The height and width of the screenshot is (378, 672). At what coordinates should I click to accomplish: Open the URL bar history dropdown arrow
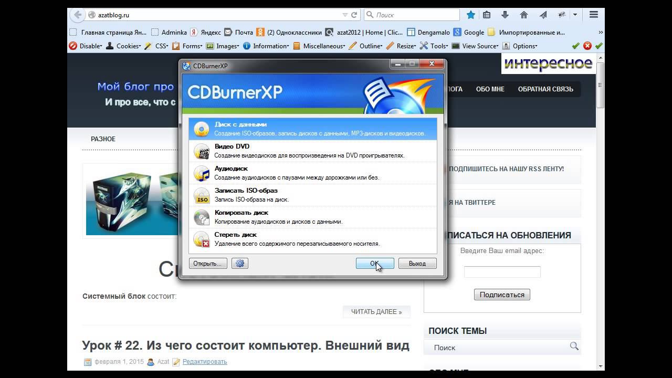coord(345,15)
